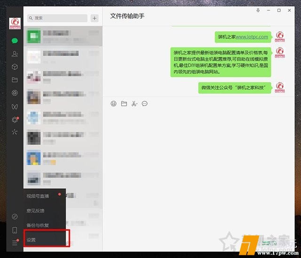301x258 pixels.
Task: Select the 视频号直播 menu item
Action: point(45,196)
